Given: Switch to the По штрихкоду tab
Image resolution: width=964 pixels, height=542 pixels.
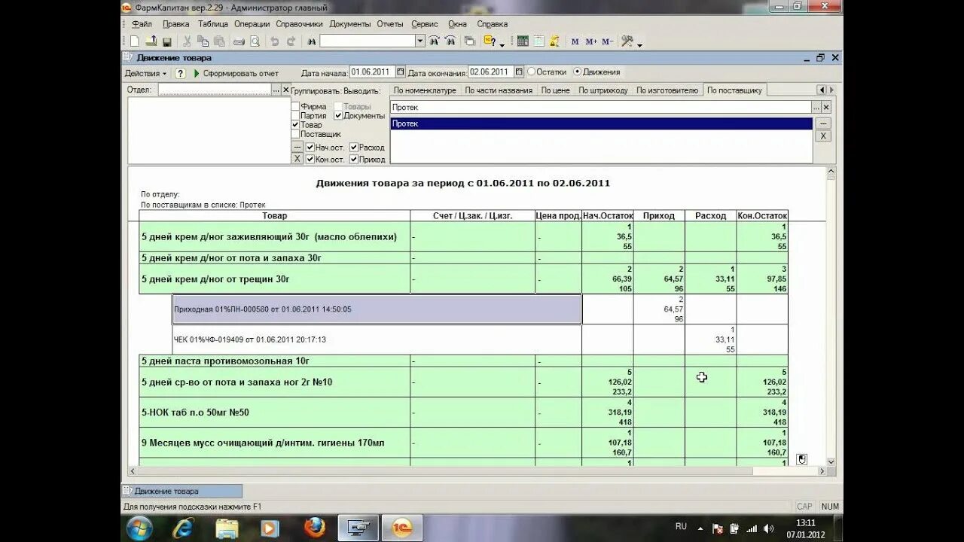Looking at the screenshot, I should (x=603, y=90).
